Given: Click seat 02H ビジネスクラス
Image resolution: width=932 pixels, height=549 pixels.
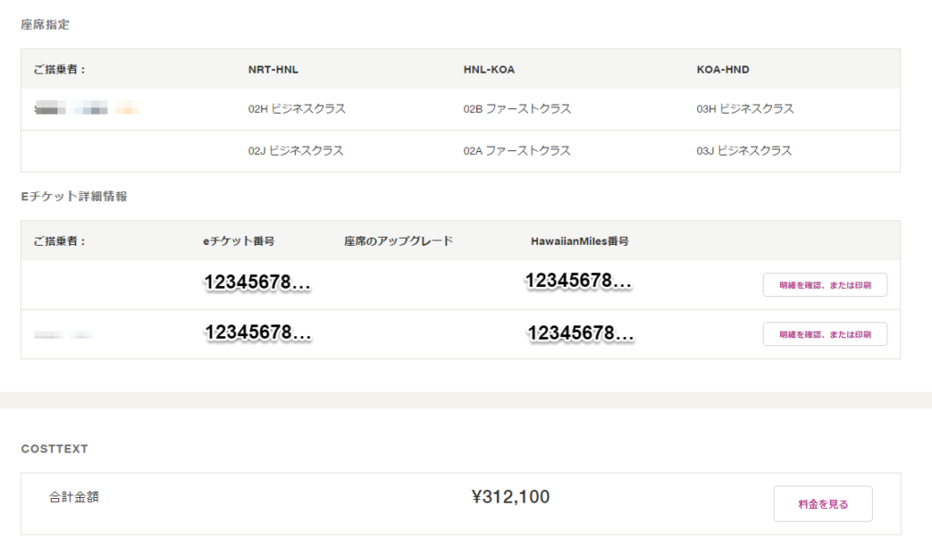Looking at the screenshot, I should (297, 108).
